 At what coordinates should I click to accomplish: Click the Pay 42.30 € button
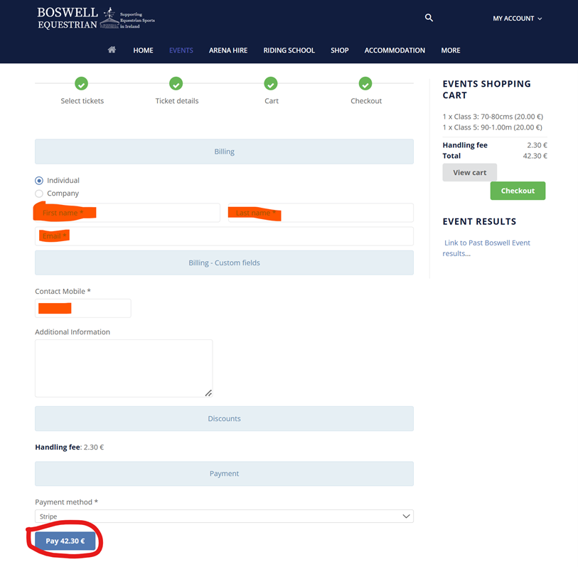(65, 541)
